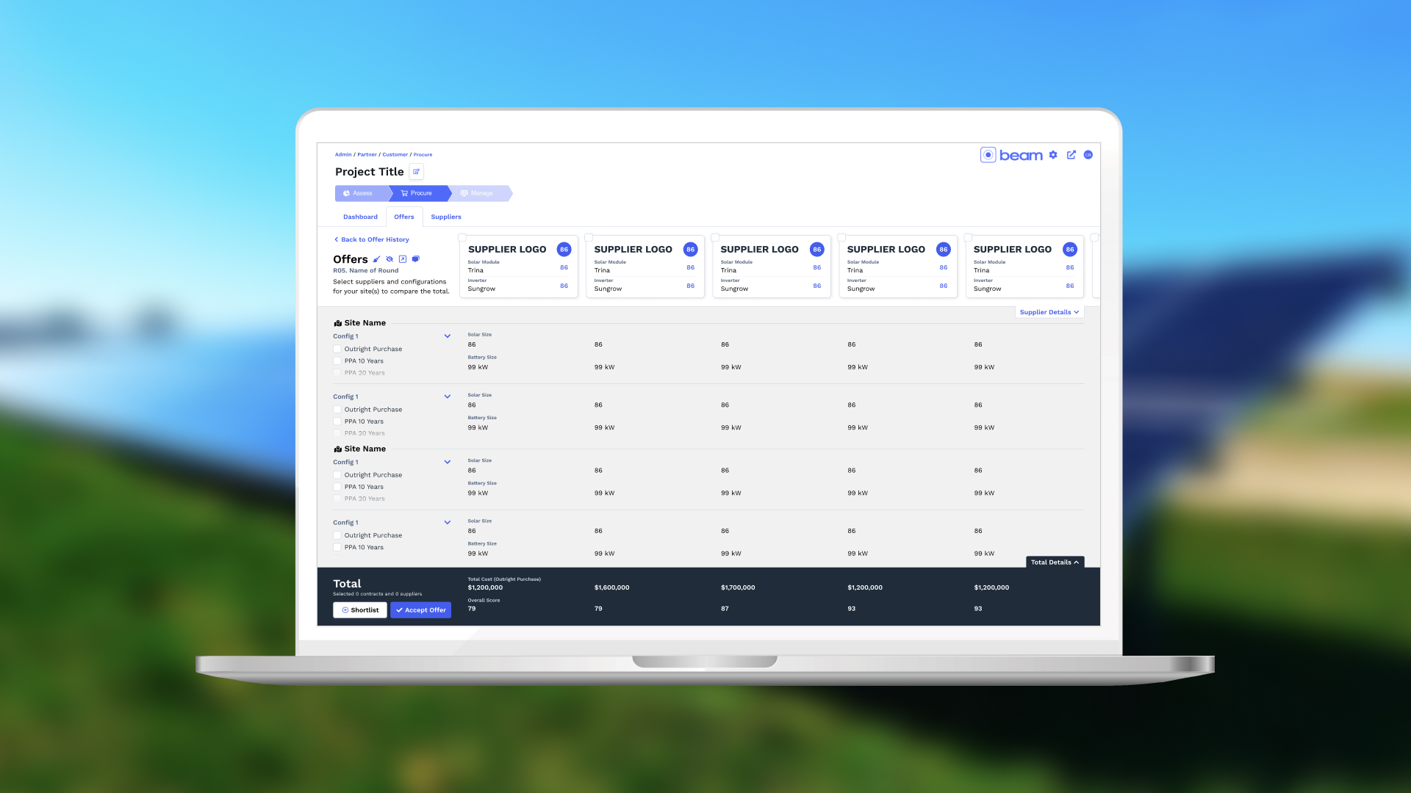Select the checkbox on the first supplier card
Screen dimensions: 1411x793
462,237
